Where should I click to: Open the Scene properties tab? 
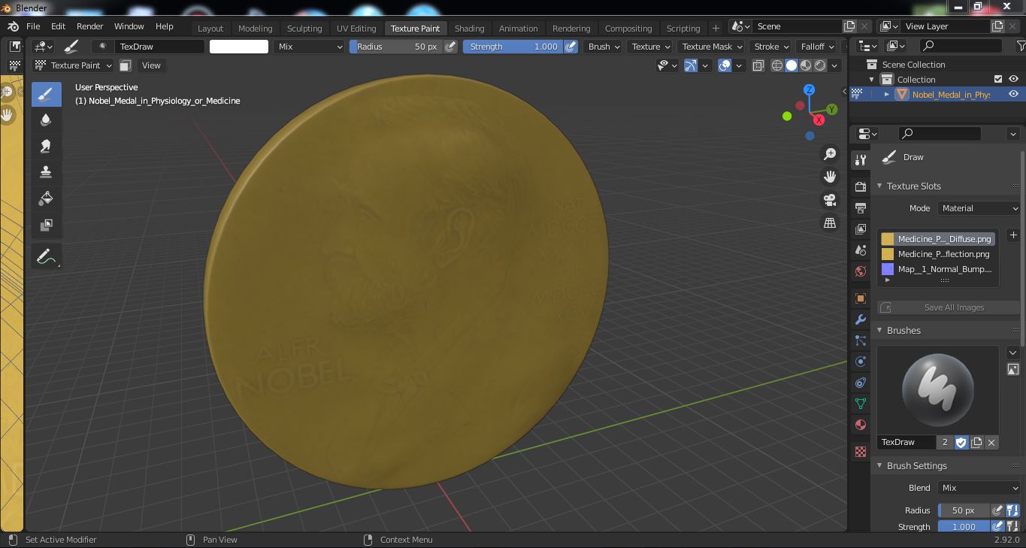click(861, 250)
